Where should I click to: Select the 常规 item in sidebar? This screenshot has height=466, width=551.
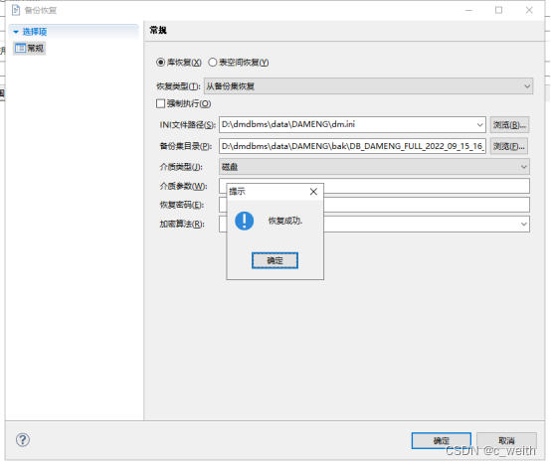(x=30, y=48)
